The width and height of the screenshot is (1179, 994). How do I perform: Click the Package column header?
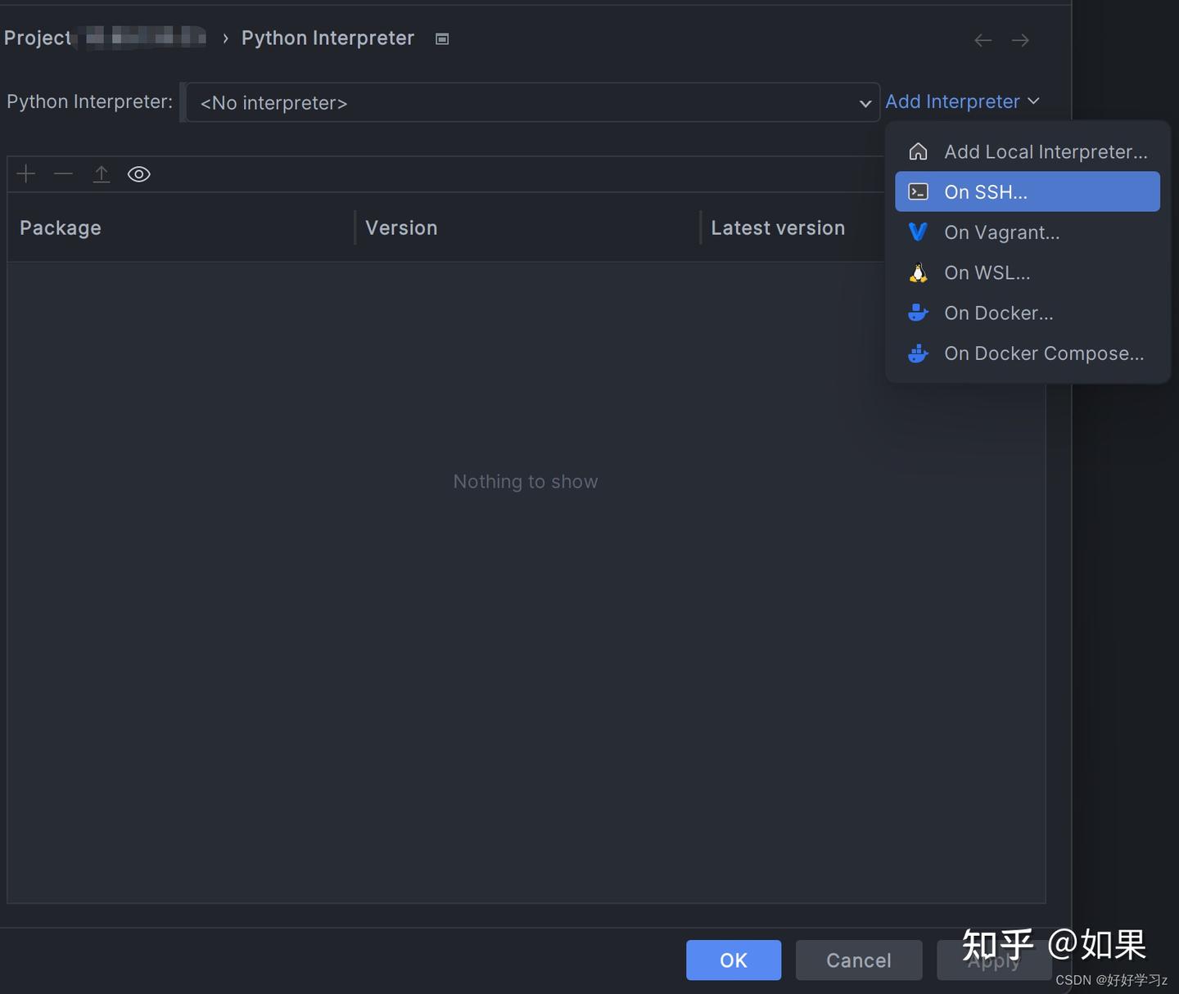(x=60, y=227)
